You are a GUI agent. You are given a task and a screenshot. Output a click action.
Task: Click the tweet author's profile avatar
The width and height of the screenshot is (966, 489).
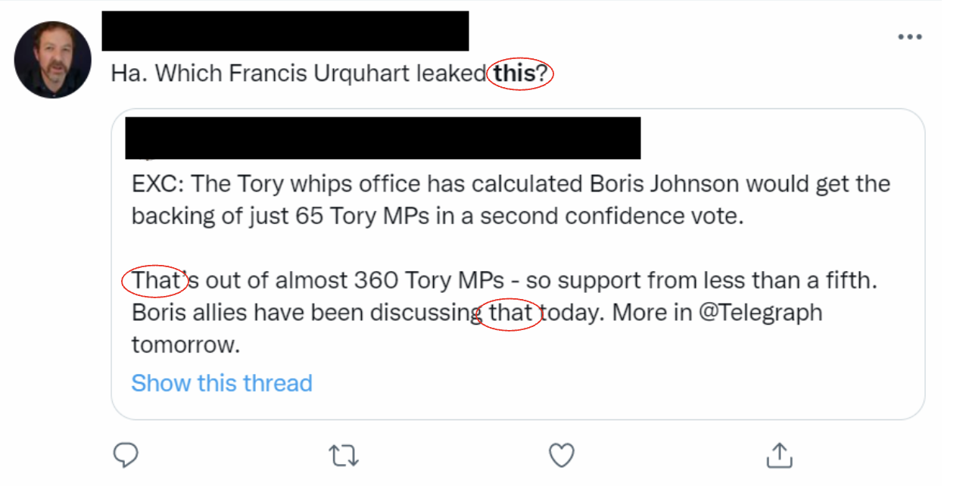[x=52, y=60]
